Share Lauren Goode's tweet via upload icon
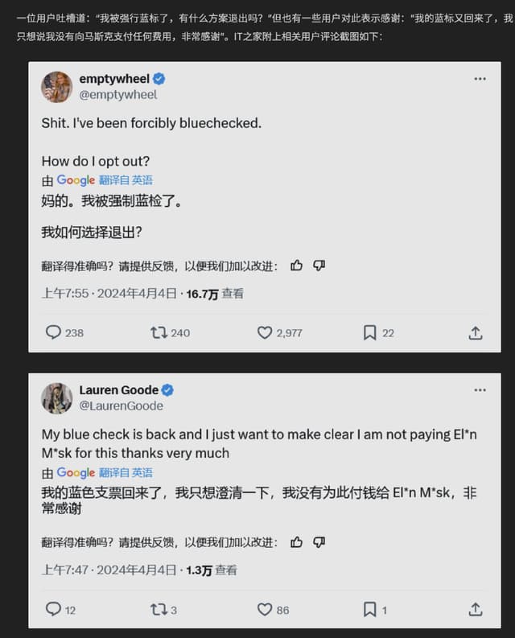515x638 pixels. coord(475,610)
